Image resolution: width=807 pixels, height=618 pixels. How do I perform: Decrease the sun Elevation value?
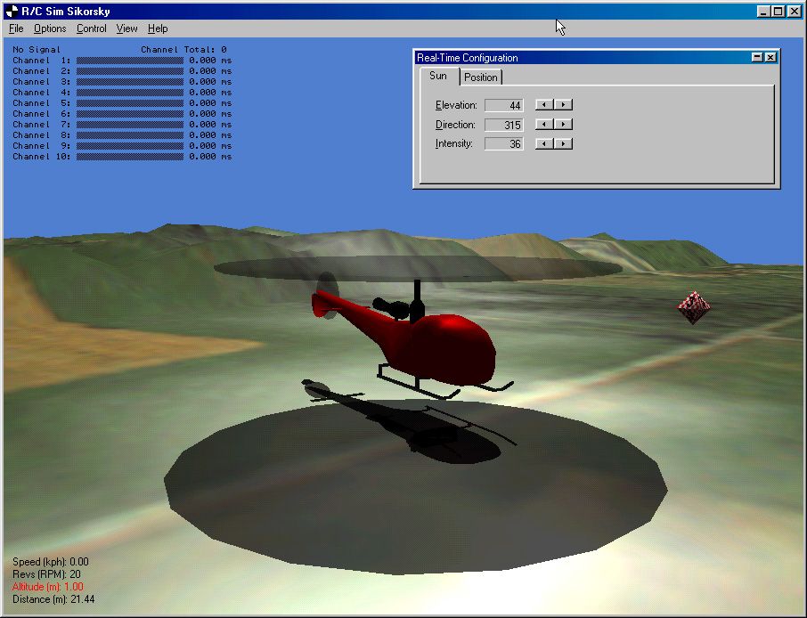pos(545,105)
